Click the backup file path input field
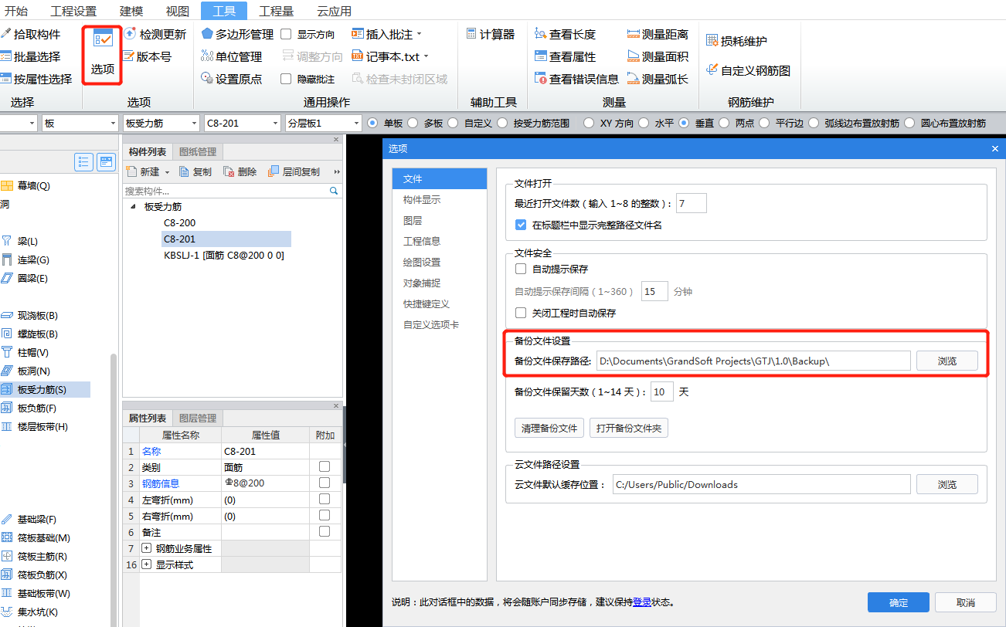1006x627 pixels. click(753, 360)
